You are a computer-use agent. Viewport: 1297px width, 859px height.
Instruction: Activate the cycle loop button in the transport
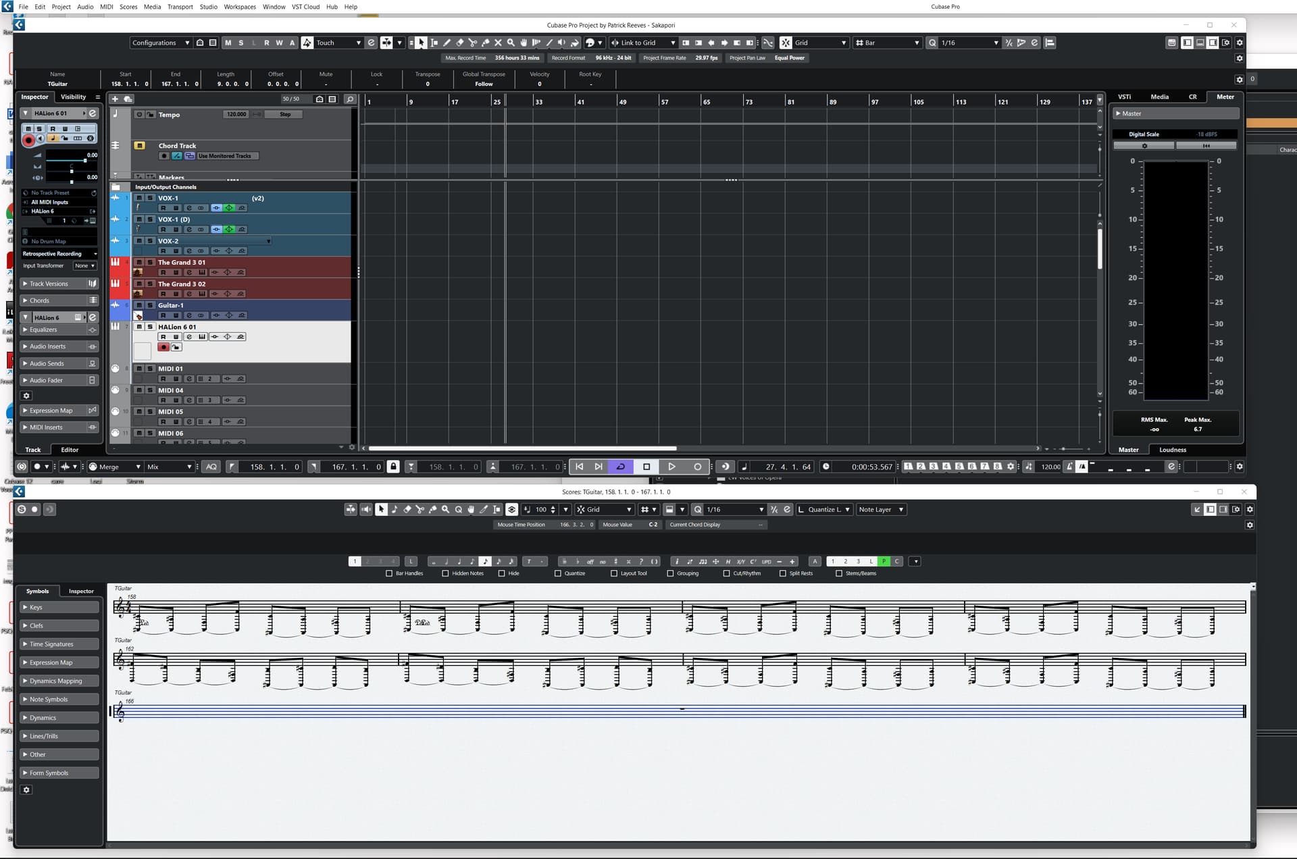620,467
